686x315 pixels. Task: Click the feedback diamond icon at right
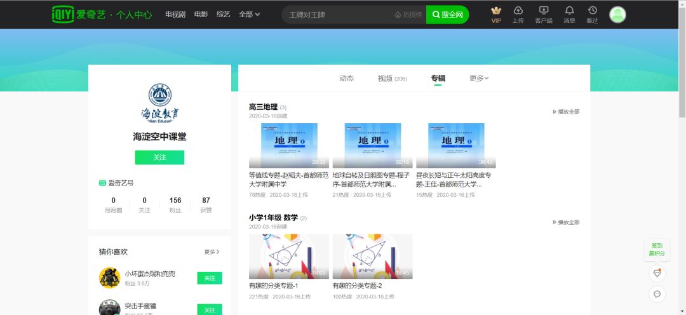(x=657, y=273)
